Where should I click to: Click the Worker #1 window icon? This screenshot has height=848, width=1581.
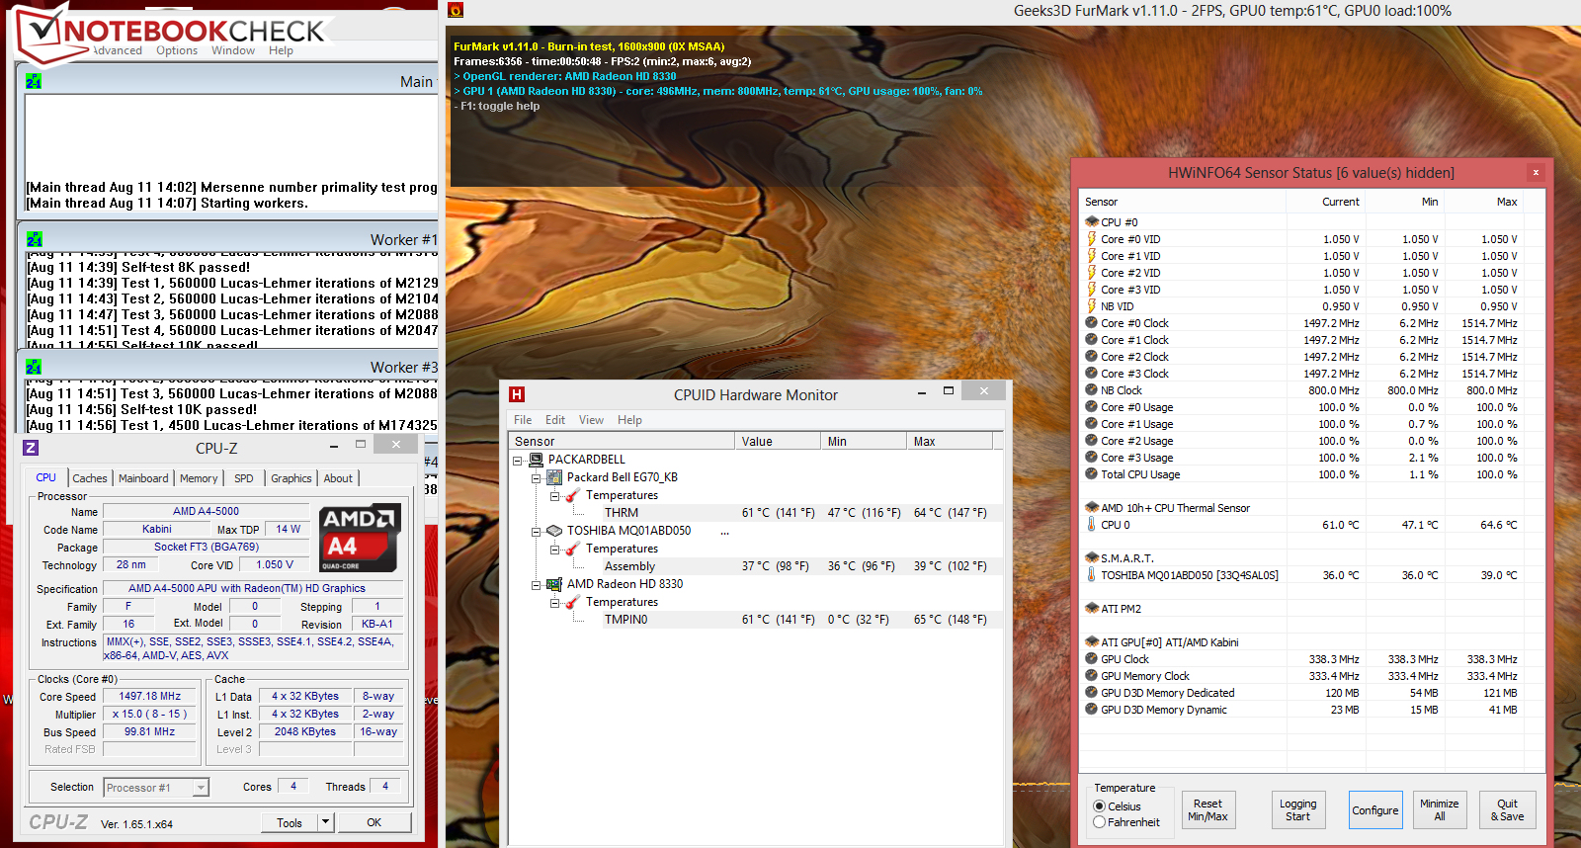[35, 239]
